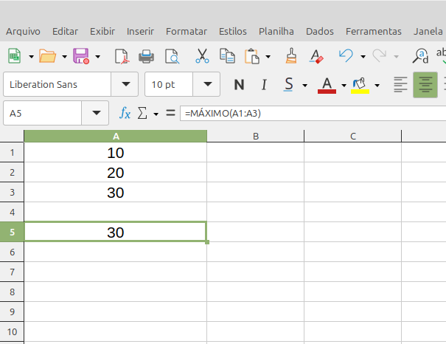The width and height of the screenshot is (446, 344).
Task: Open the print preview
Action: 172,56
